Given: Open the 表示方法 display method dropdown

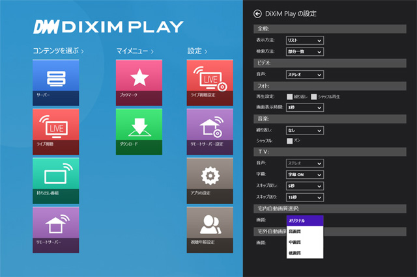Looking at the screenshot, I should pyautogui.click(x=305, y=40).
